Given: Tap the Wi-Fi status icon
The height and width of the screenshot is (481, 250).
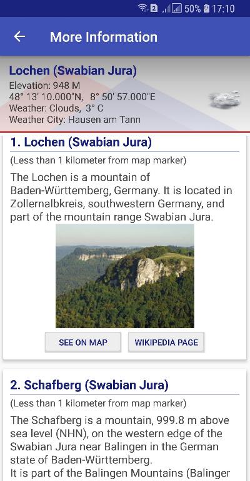Looking at the screenshot, I should (142, 8).
